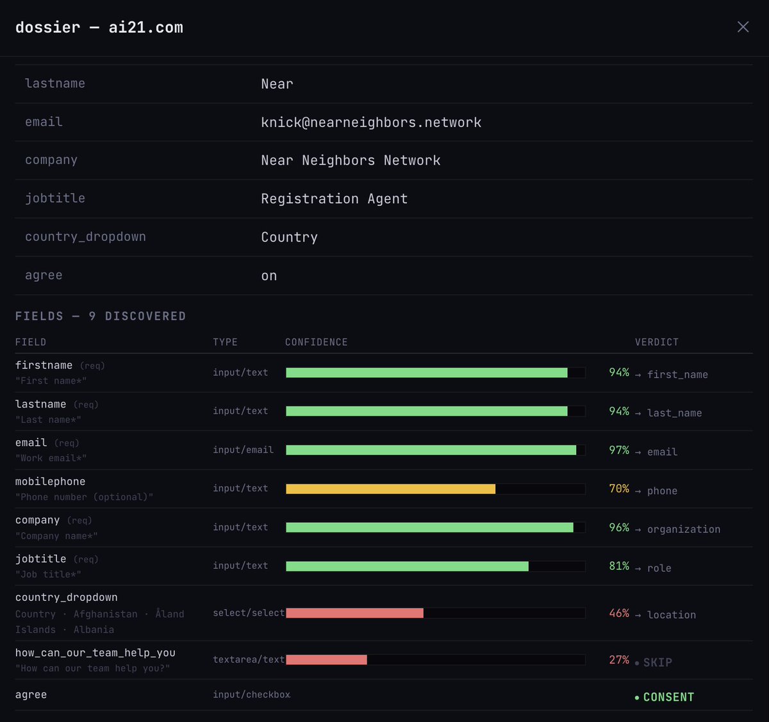The height and width of the screenshot is (722, 769).
Task: Click the "Company name*" placeholder text
Action: (x=56, y=536)
